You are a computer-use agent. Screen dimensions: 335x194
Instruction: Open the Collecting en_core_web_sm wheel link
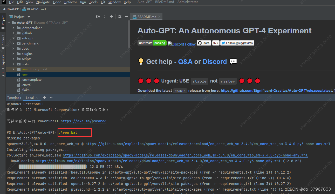tap(185, 155)
